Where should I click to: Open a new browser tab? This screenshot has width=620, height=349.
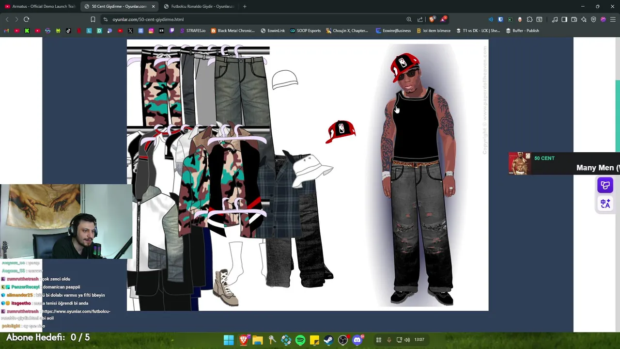pyautogui.click(x=245, y=6)
